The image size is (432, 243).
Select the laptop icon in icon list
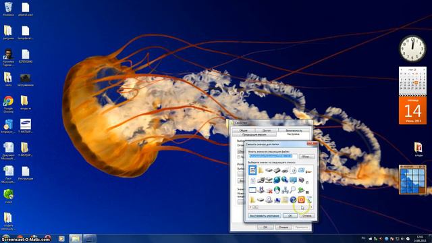277,200
